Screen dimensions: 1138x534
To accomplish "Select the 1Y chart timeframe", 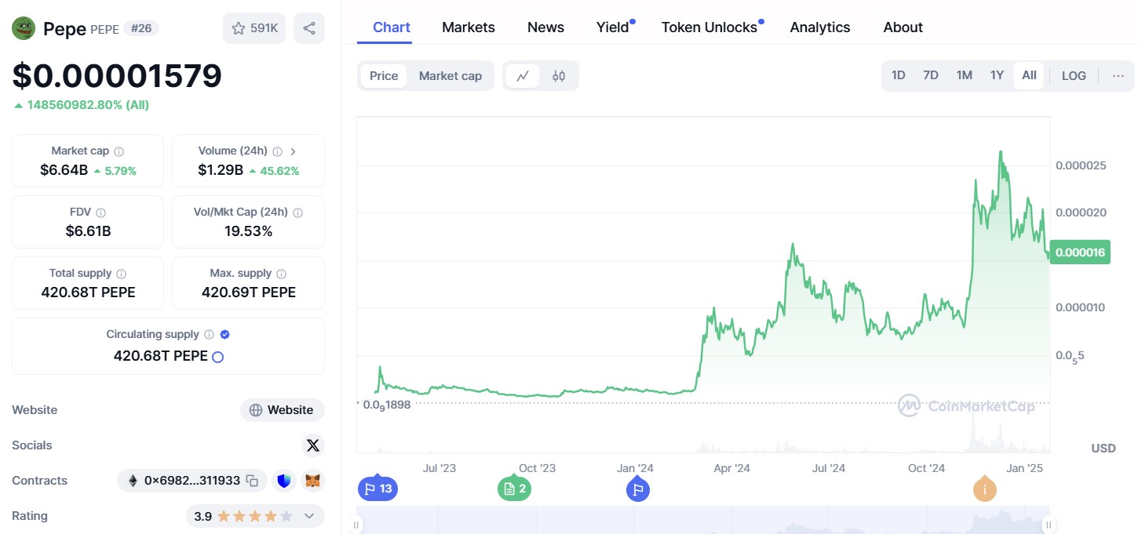I will (x=997, y=75).
